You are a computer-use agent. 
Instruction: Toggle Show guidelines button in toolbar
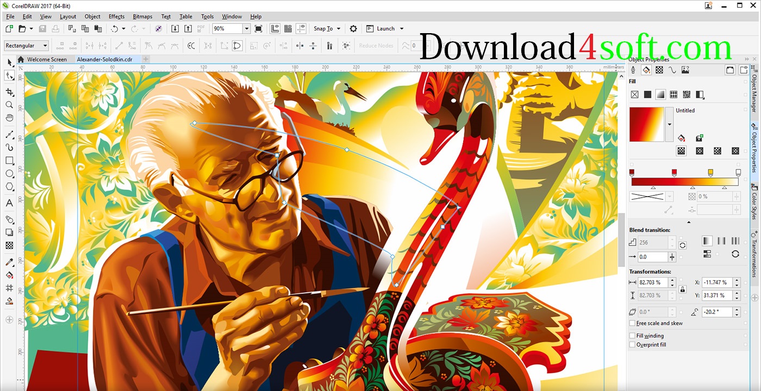pos(301,29)
